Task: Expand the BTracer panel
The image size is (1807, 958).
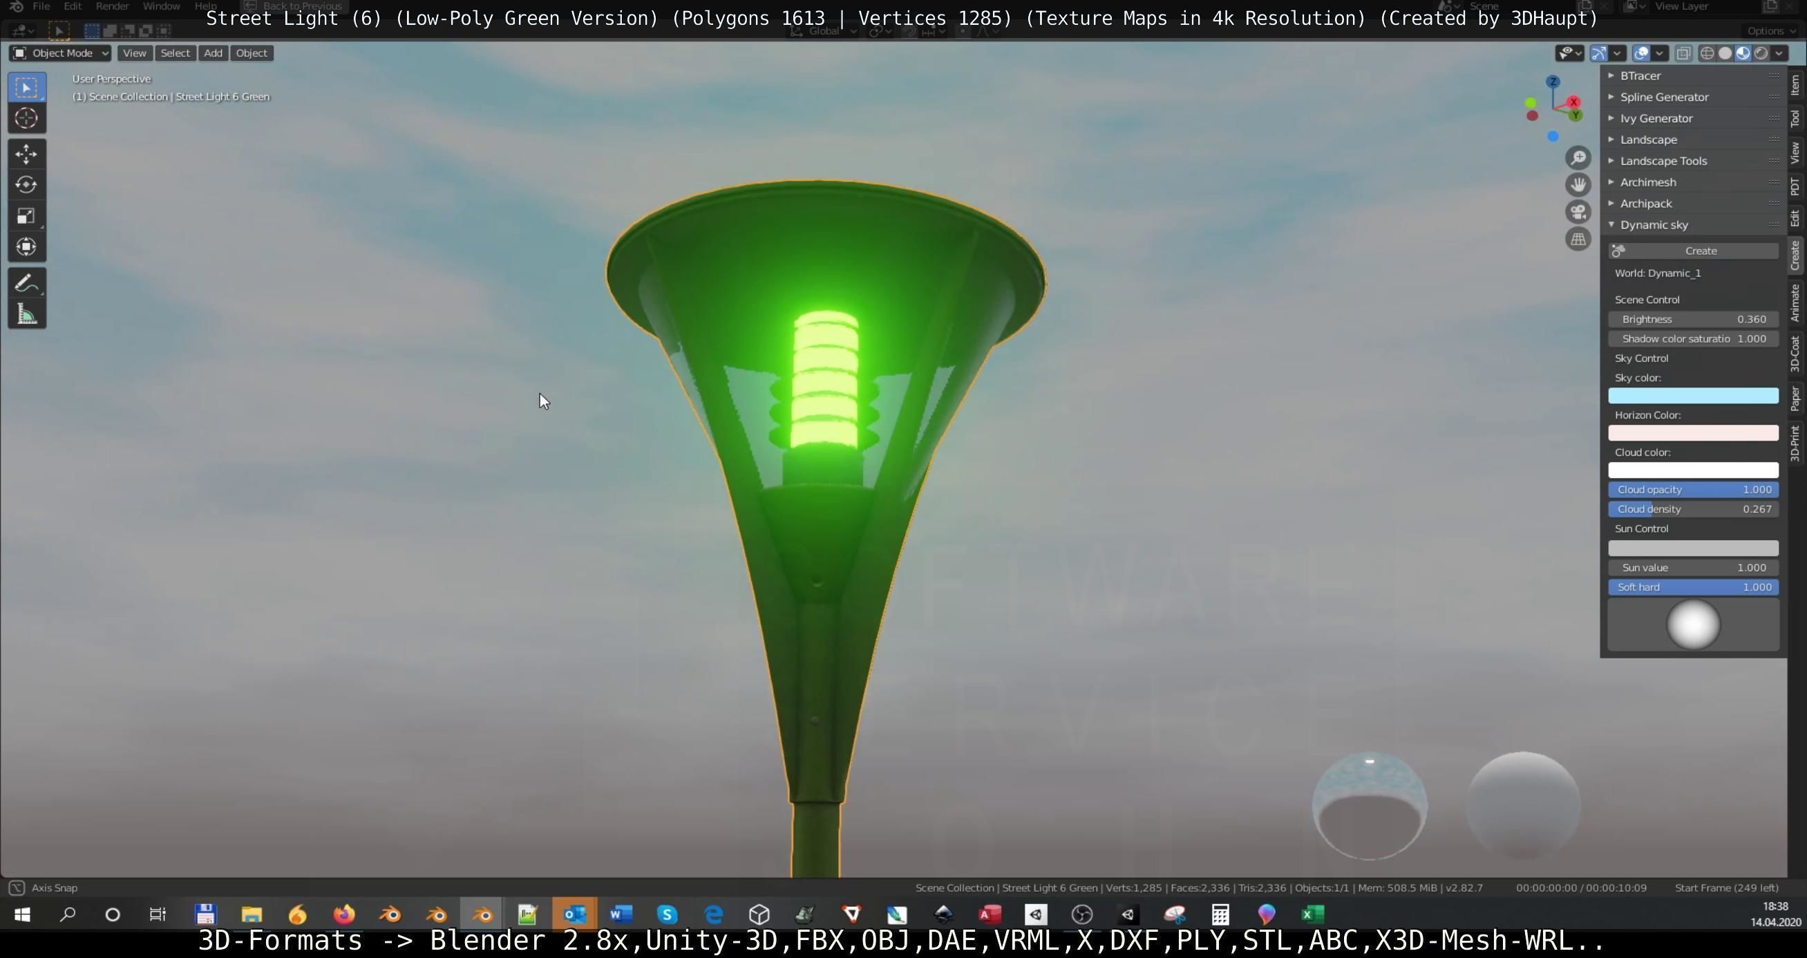Action: coord(1694,76)
